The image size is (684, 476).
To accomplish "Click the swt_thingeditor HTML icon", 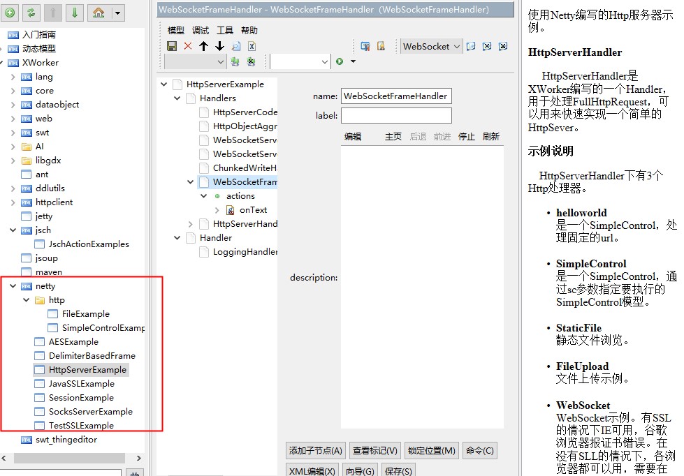I will tap(27, 440).
